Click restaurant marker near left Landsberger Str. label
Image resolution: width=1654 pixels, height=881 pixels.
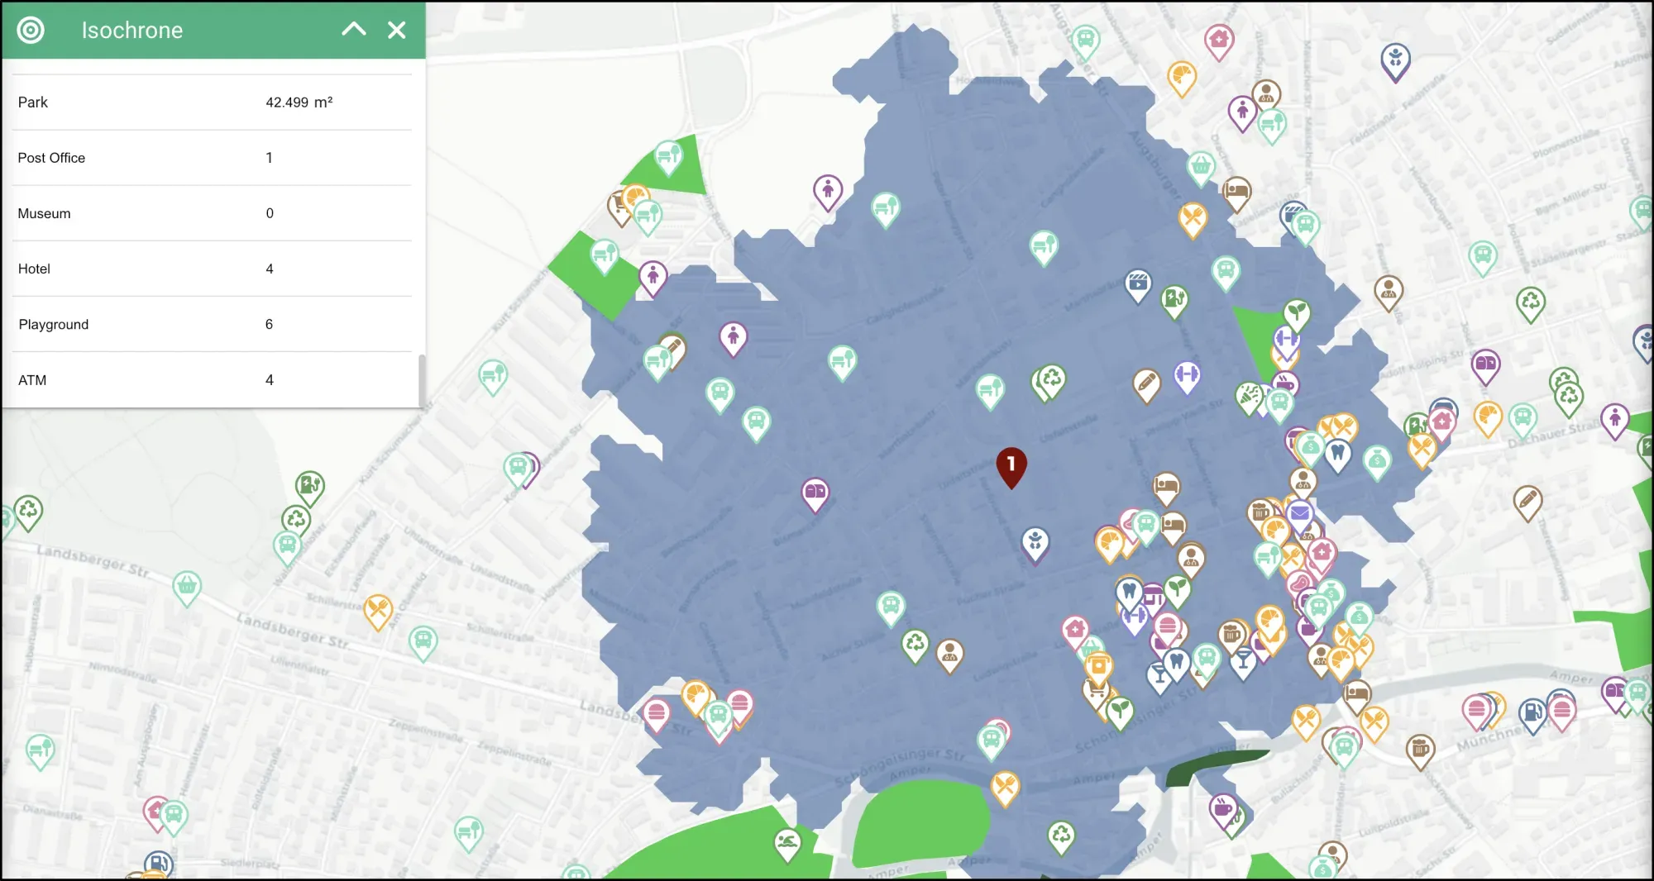click(378, 612)
